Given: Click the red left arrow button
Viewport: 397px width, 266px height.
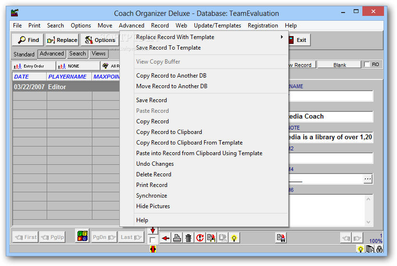Looking at the screenshot, I should 166,238.
